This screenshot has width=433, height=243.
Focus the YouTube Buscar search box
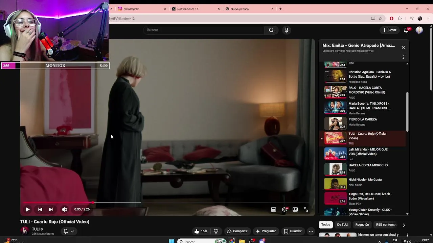tap(204, 30)
